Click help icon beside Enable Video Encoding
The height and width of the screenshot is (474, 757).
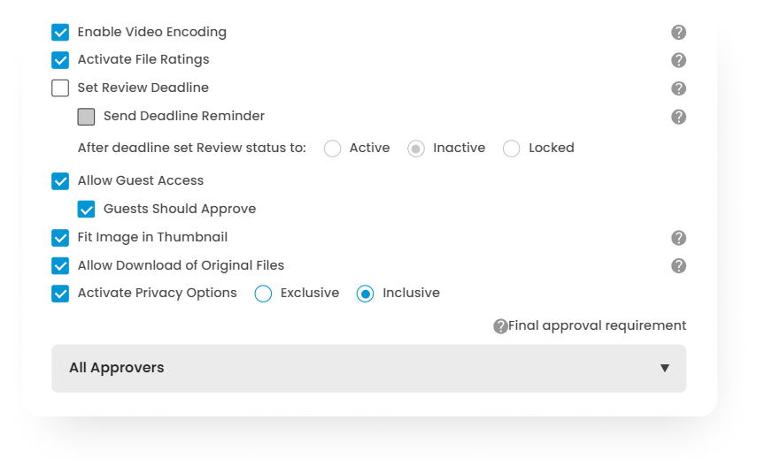(x=678, y=33)
